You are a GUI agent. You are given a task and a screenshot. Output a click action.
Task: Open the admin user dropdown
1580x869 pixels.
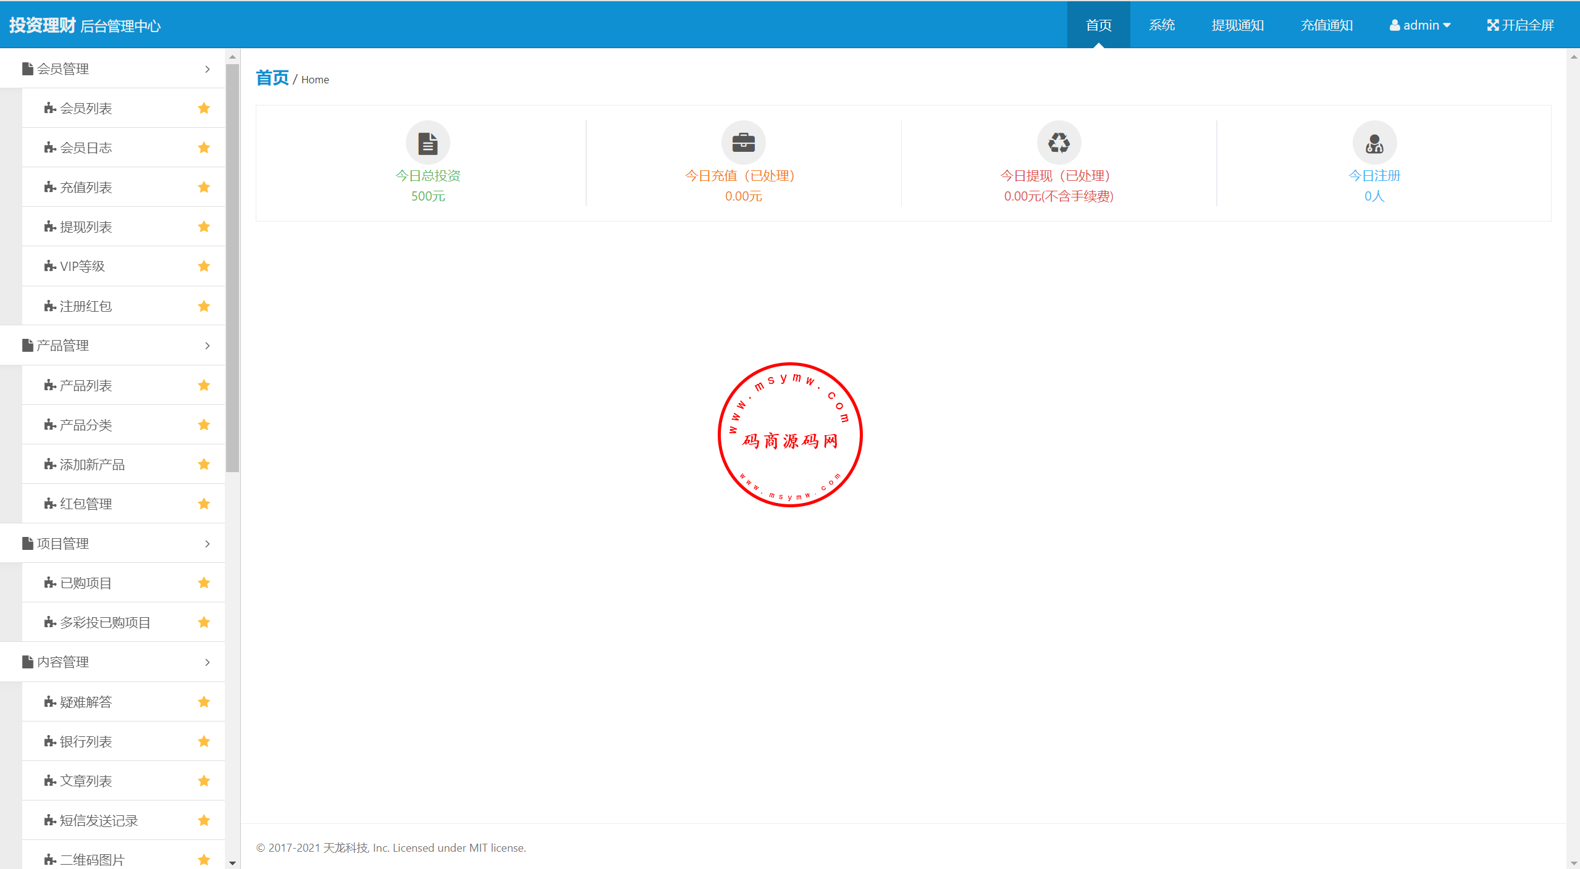pyautogui.click(x=1420, y=25)
